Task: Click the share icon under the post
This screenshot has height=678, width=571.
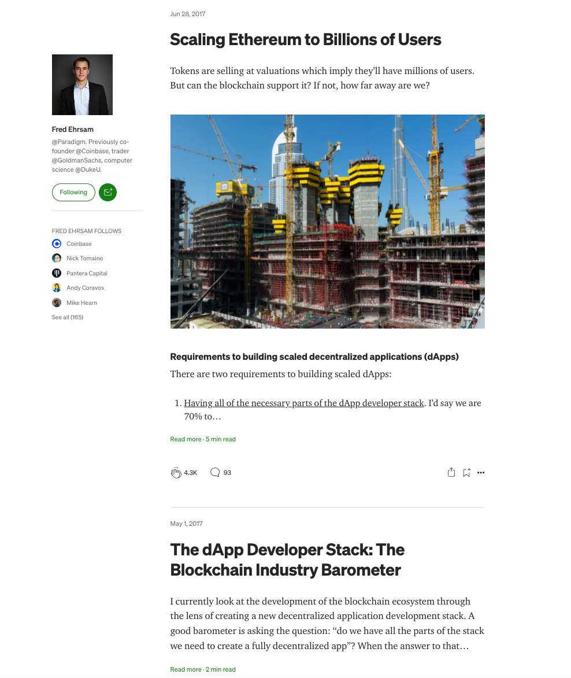Action: pos(451,472)
